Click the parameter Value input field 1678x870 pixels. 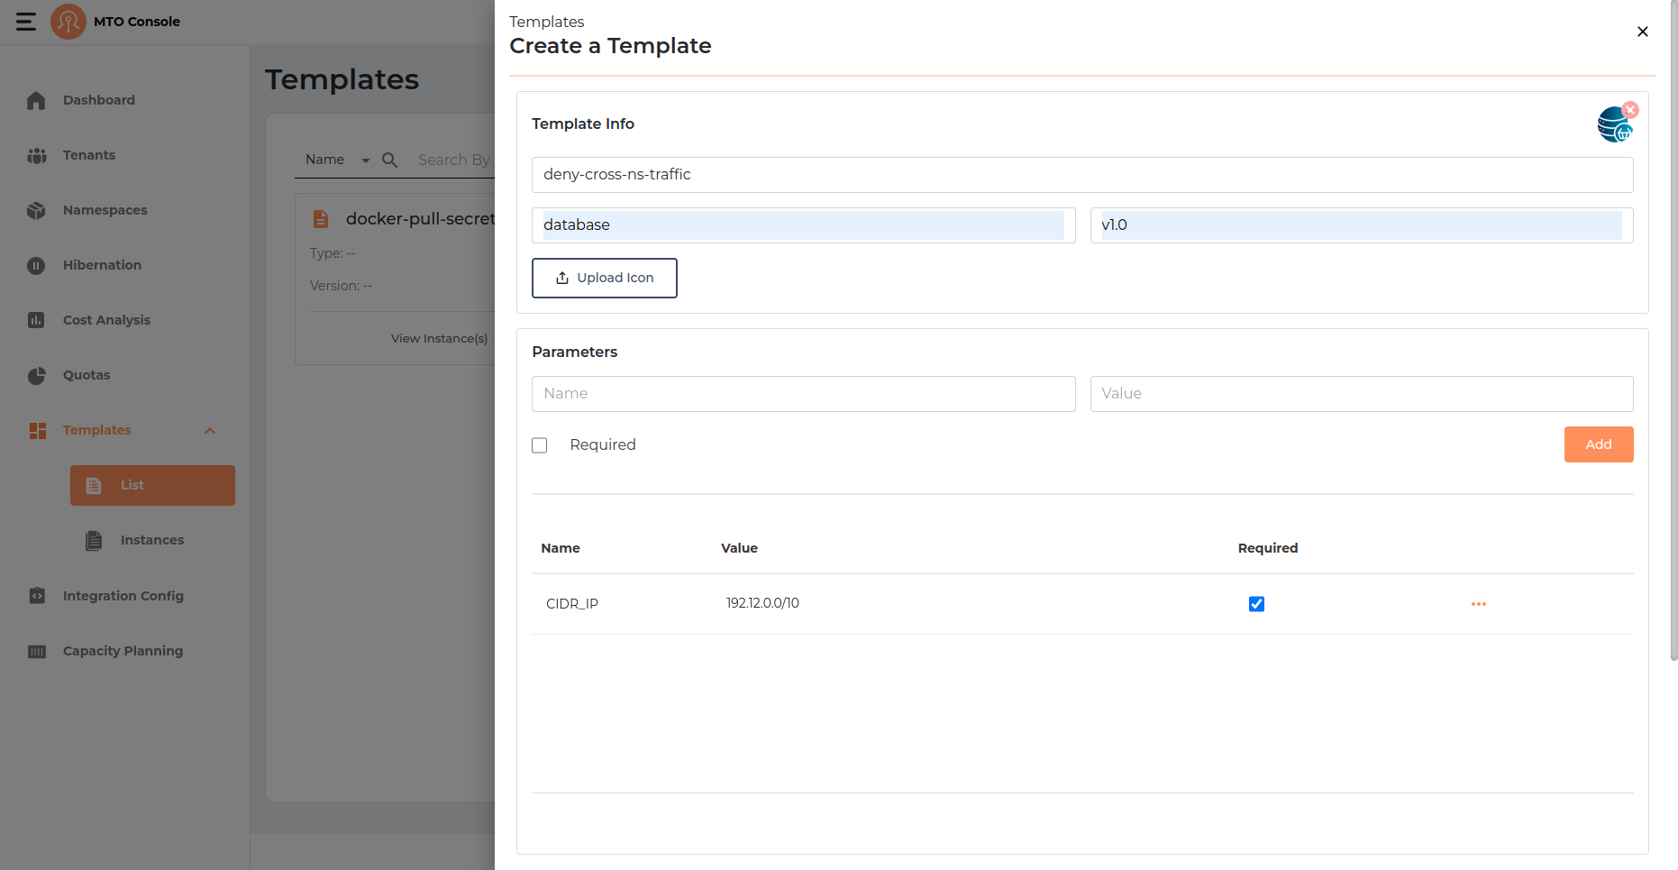tap(1361, 394)
